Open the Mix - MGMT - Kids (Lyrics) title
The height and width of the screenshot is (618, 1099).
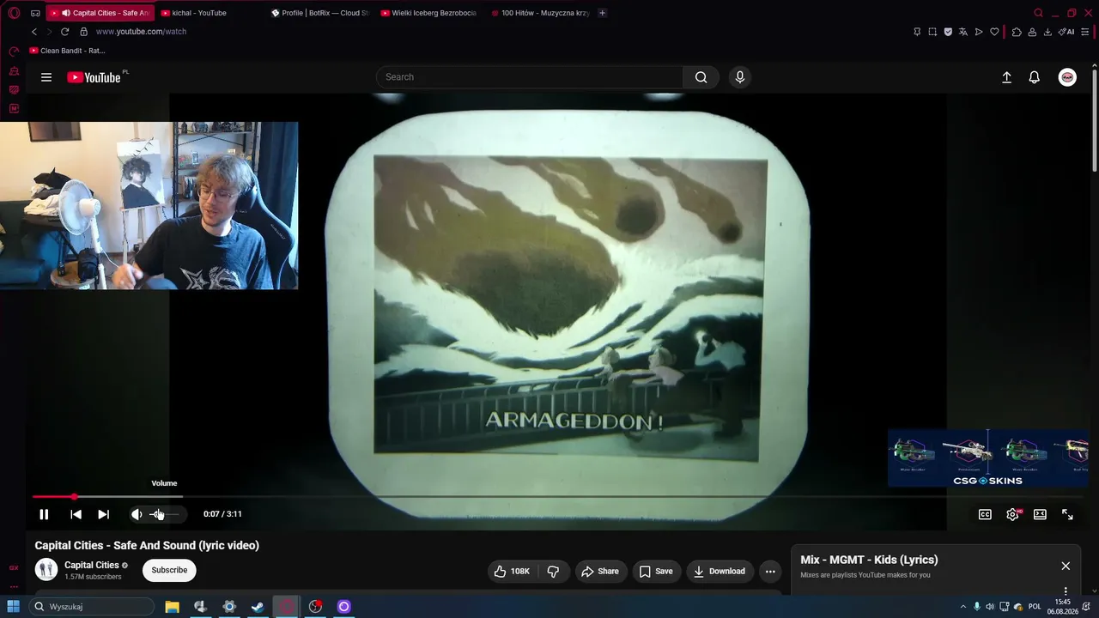click(869, 560)
